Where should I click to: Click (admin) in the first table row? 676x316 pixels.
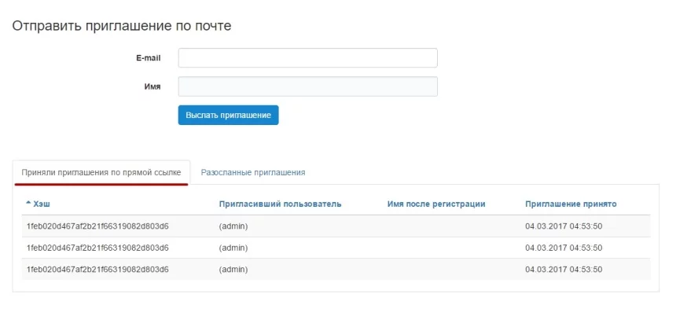233,226
